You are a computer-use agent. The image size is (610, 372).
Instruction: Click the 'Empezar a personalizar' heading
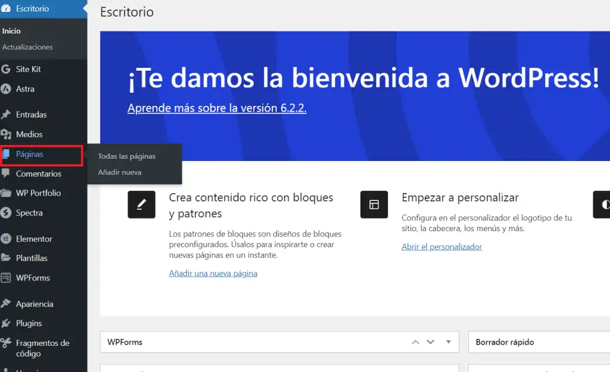pos(460,197)
